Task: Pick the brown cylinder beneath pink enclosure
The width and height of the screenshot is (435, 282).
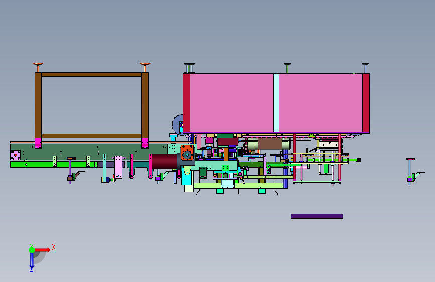Action: click(270, 144)
